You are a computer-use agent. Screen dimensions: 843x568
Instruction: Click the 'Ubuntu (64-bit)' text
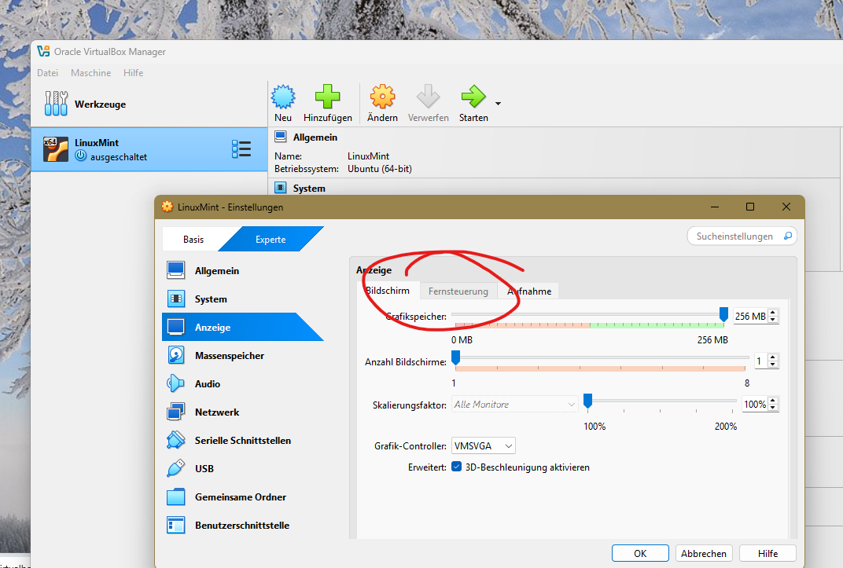380,169
